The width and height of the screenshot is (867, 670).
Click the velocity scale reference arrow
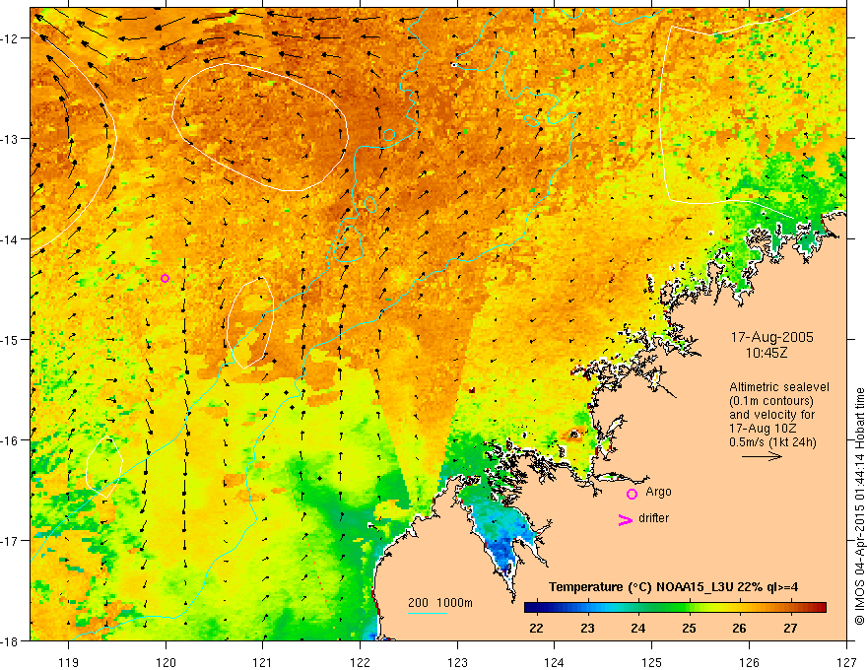tap(762, 456)
